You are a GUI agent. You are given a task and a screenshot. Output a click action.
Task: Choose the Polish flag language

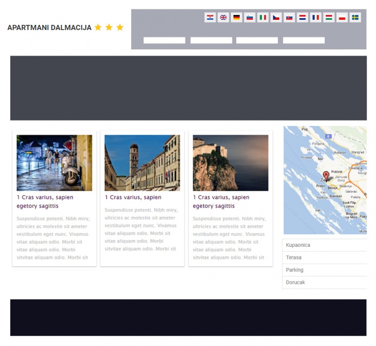[x=342, y=17]
